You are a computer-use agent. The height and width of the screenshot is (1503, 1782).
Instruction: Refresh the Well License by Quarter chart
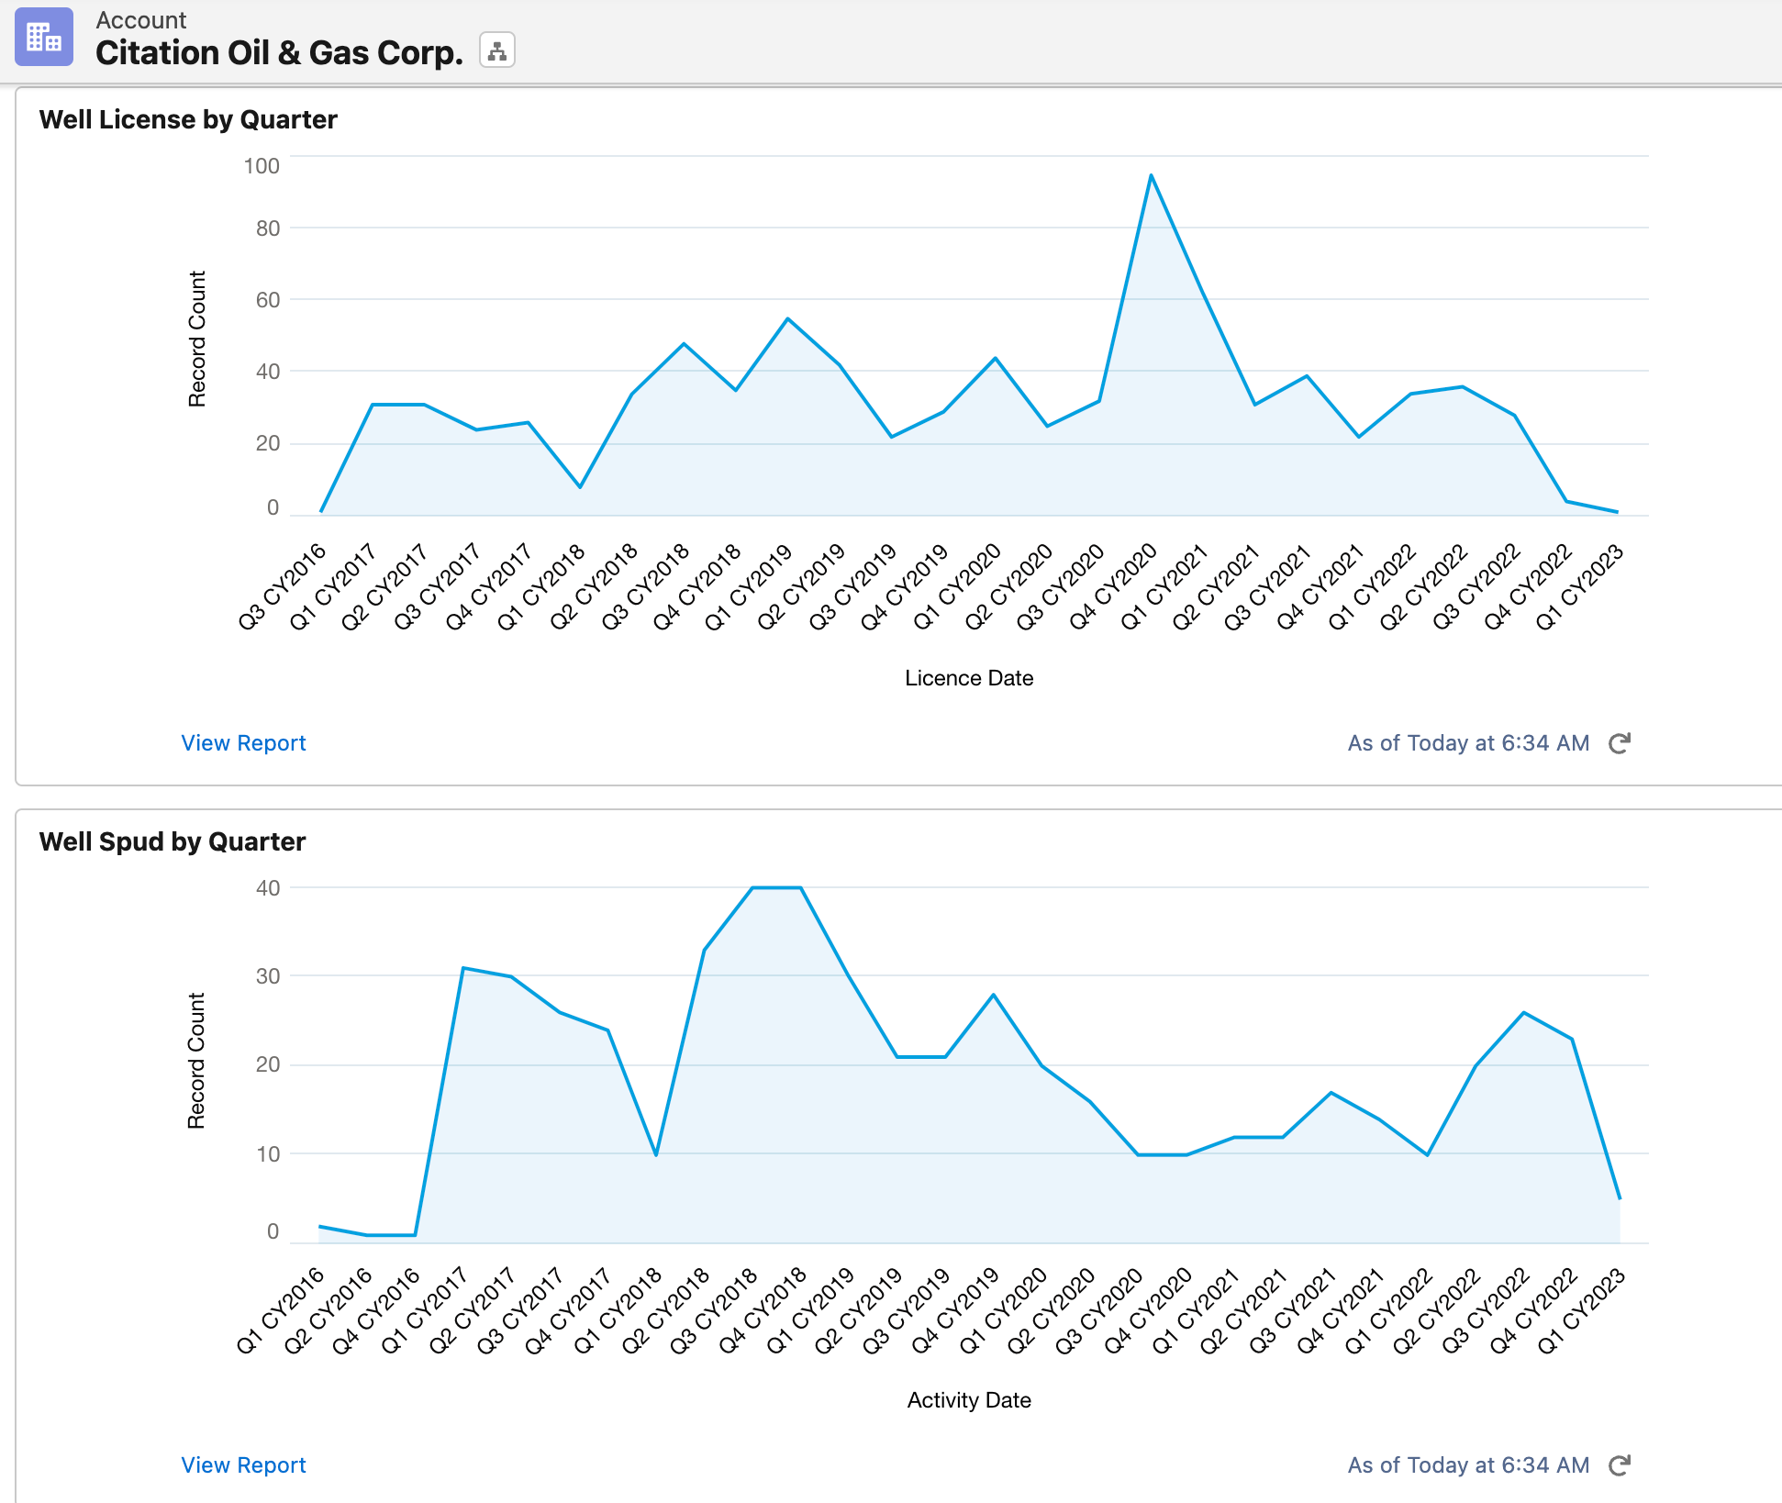1620,743
